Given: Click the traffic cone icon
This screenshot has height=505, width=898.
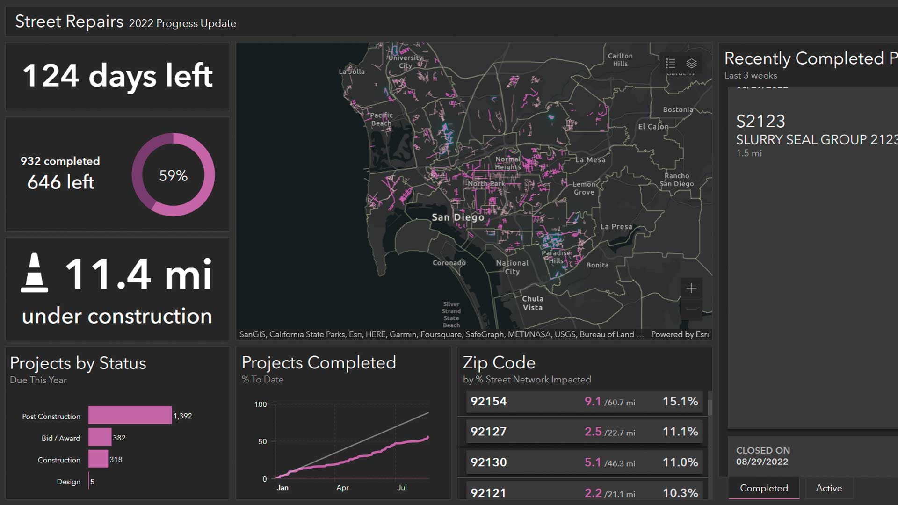Looking at the screenshot, I should click(34, 273).
